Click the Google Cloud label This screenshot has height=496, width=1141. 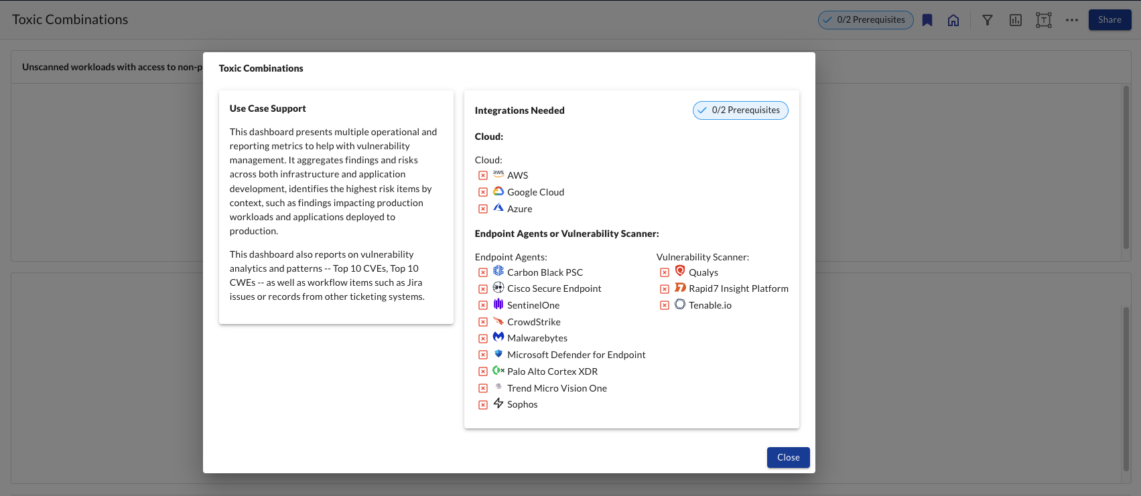[x=536, y=192]
